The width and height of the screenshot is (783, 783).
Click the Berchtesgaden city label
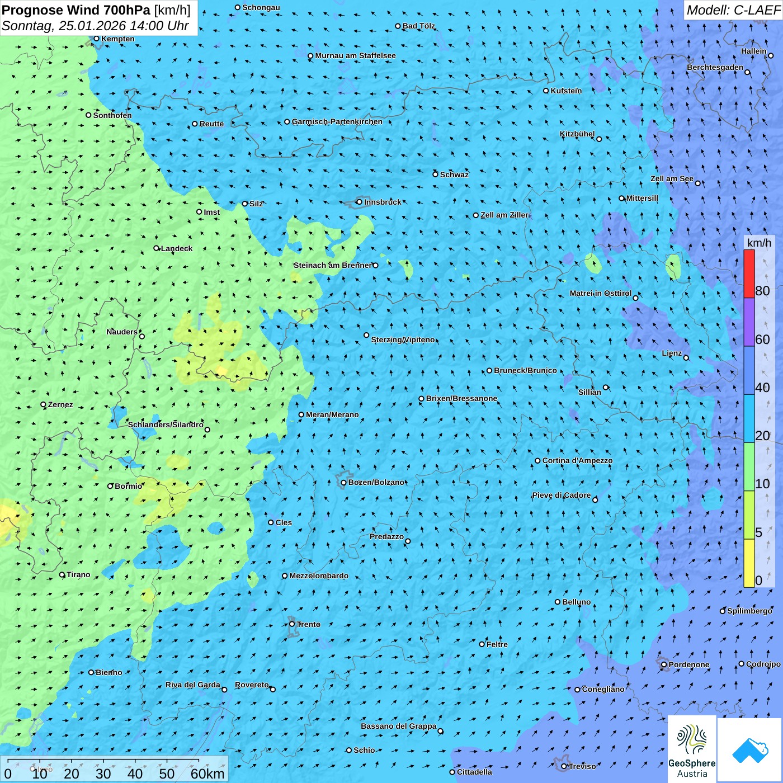click(715, 67)
